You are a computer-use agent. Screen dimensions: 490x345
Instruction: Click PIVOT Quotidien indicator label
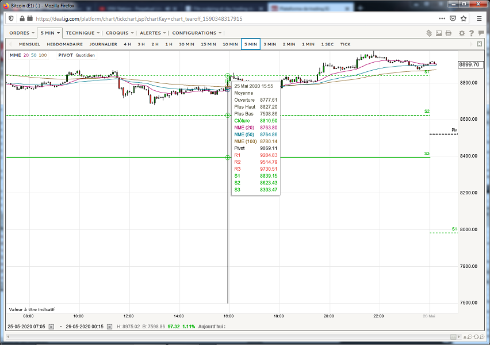[76, 55]
